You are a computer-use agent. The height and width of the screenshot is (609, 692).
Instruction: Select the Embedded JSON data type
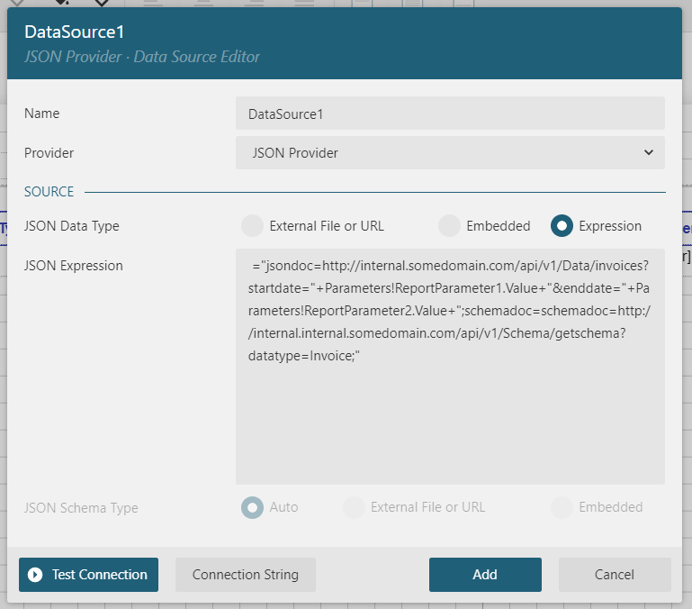[x=449, y=226]
